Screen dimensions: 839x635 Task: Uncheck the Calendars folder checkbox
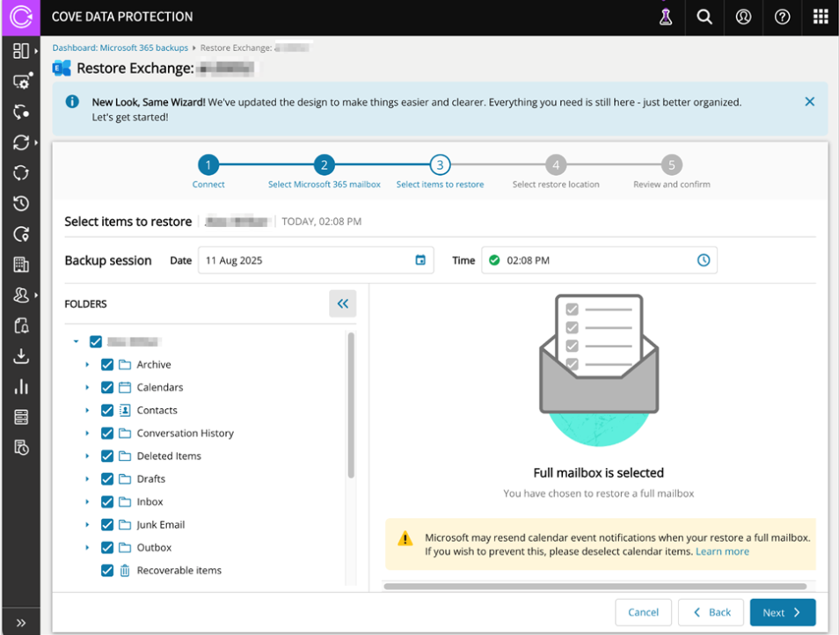(107, 387)
